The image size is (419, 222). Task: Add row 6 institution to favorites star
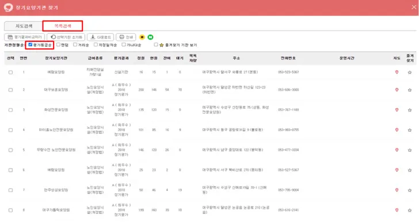410,170
